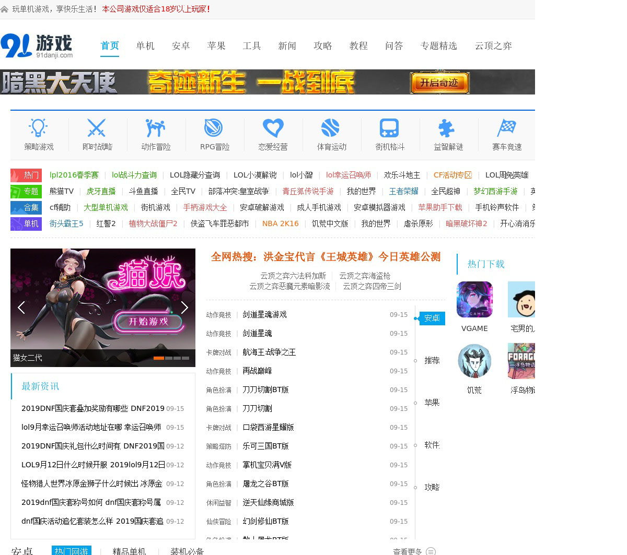Select the 安卓 side tab in game list
This screenshot has width=627, height=555.
point(432,318)
